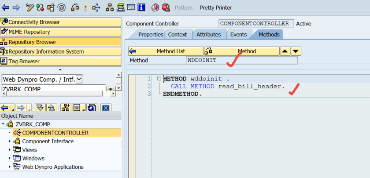This screenshot has width=370, height=178.
Task: Run the Check syntax icon
Action: point(75,7)
